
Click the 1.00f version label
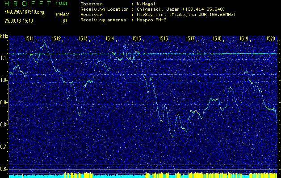pos(62,4)
